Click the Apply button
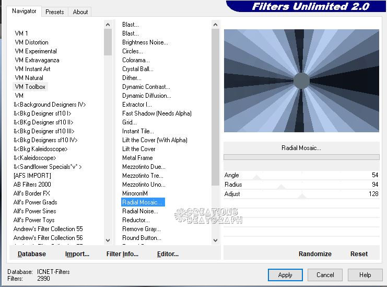Viewport: 387px width, 287px height. (x=285, y=275)
